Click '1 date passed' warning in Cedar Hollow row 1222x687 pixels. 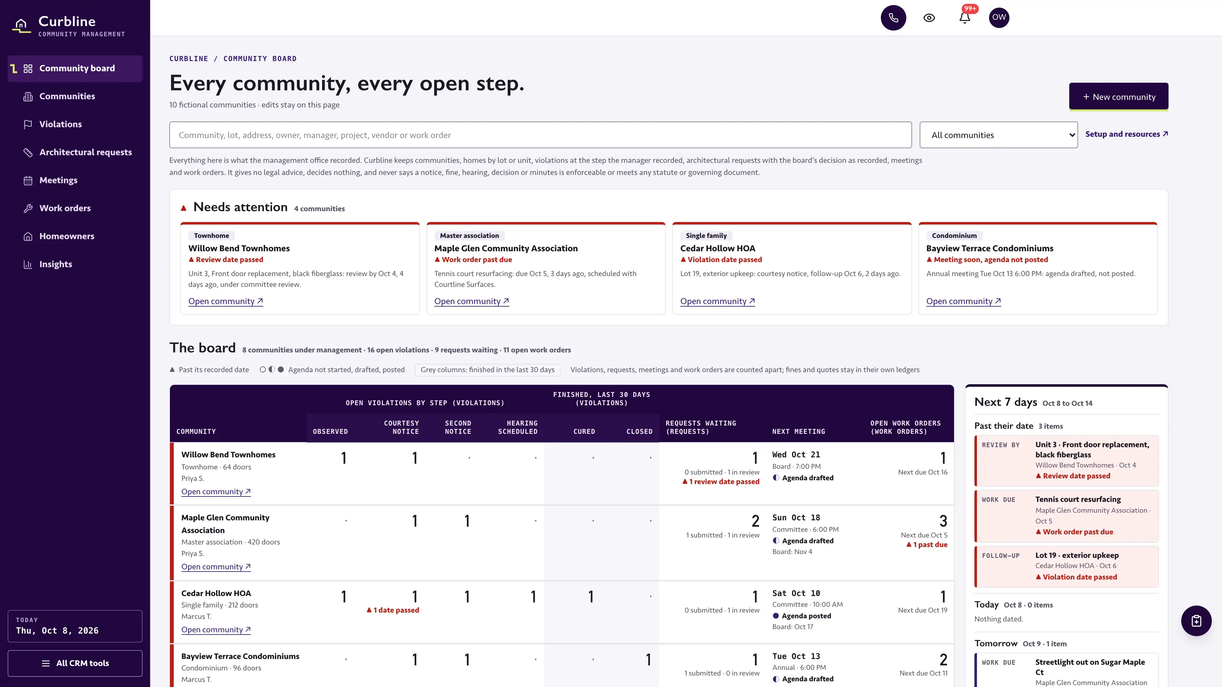pyautogui.click(x=393, y=610)
